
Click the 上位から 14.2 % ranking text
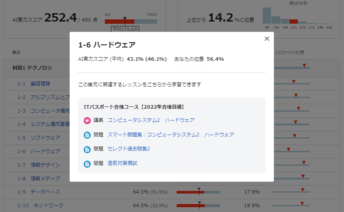pyautogui.click(x=220, y=18)
